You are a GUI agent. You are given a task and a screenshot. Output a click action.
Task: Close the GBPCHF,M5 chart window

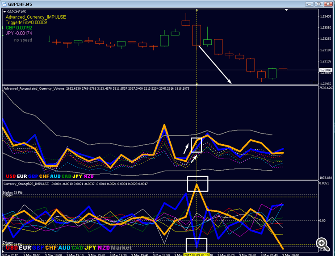click(328, 4)
